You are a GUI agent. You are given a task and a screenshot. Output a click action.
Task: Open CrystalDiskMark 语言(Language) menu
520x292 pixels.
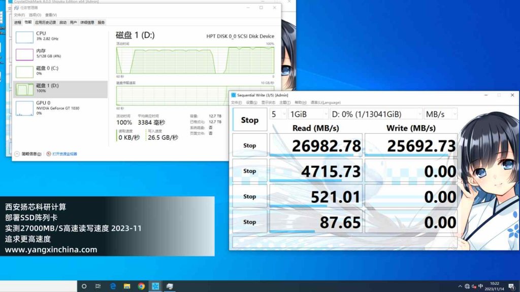tap(326, 102)
